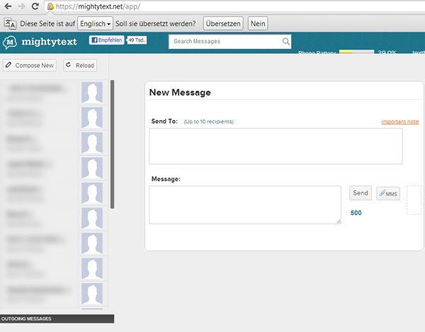Open the Englisch language dropdown
This screenshot has height=332, width=425.
click(x=95, y=23)
